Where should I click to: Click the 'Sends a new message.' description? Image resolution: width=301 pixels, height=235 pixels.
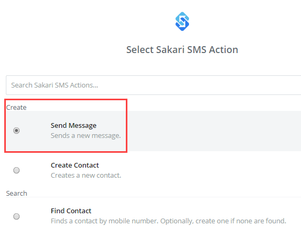[85, 136]
